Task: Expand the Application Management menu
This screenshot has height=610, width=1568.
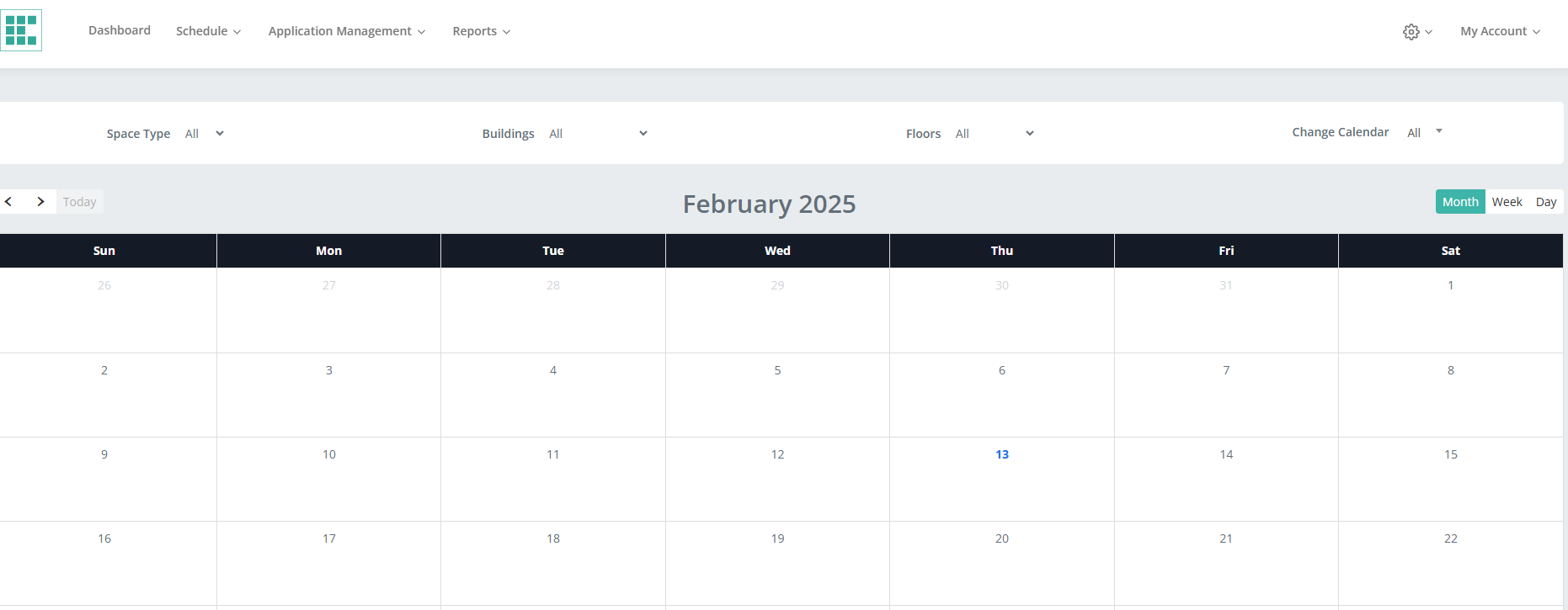Action: click(346, 31)
